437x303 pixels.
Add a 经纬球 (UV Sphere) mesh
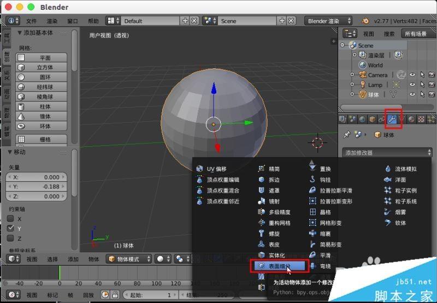[x=42, y=87]
